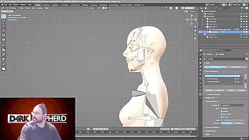The height and width of the screenshot is (140, 249).
Task: Hide metarig object in viewport
Action: click(x=244, y=32)
